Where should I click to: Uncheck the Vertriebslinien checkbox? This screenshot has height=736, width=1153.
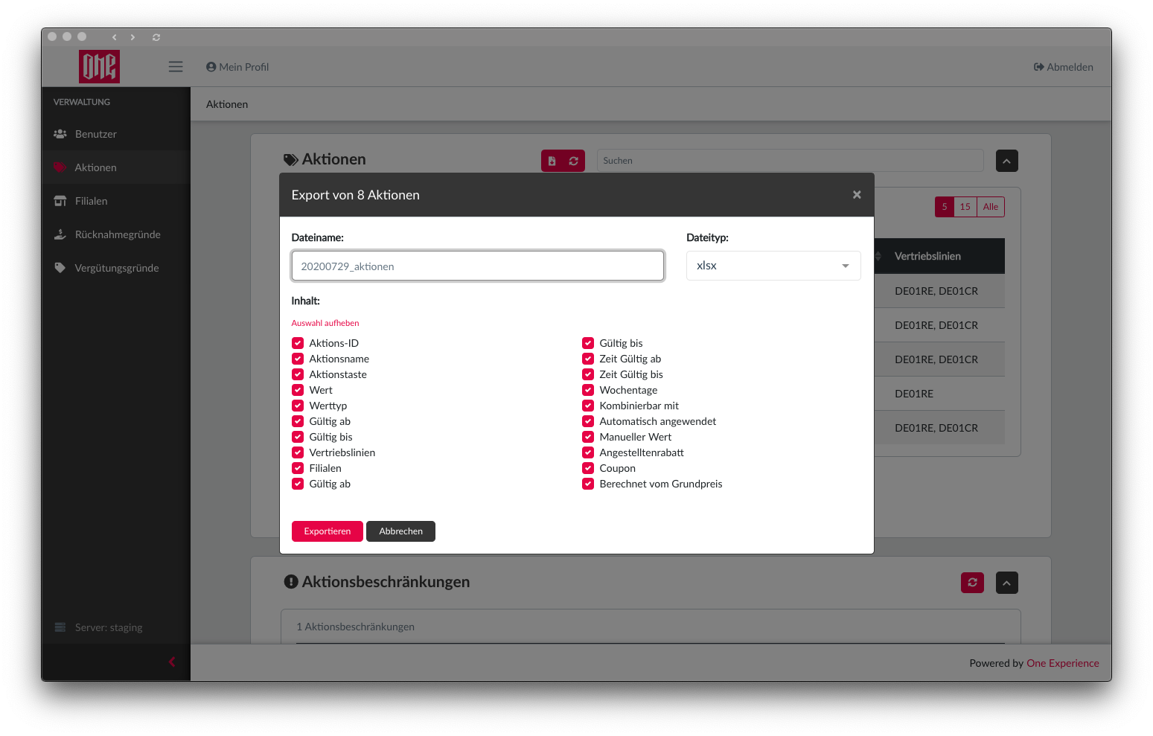click(x=298, y=452)
